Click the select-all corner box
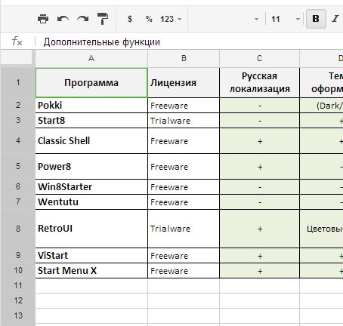The width and height of the screenshot is (343, 326). pyautogui.click(x=17, y=58)
